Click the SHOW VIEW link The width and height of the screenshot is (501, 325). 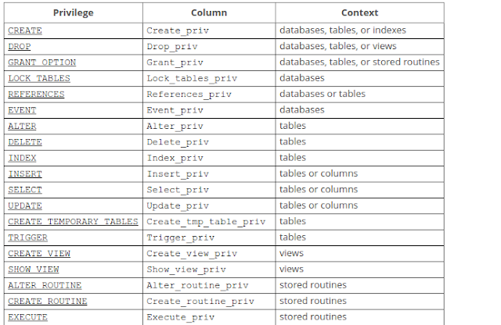pos(34,270)
